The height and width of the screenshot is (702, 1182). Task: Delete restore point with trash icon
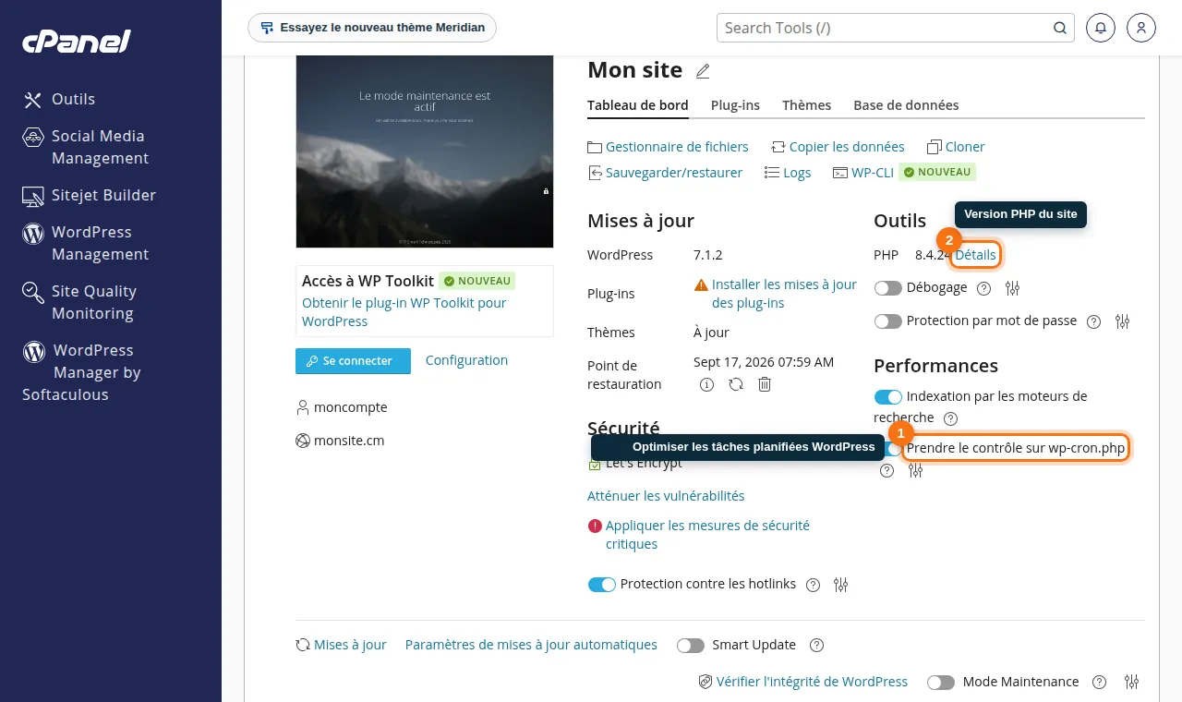765,384
